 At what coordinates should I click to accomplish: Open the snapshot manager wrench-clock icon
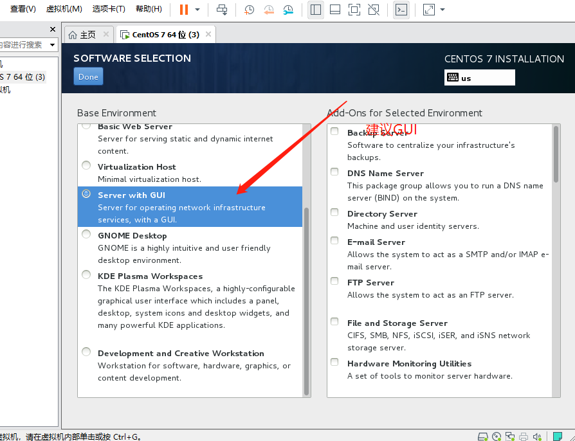(288, 10)
